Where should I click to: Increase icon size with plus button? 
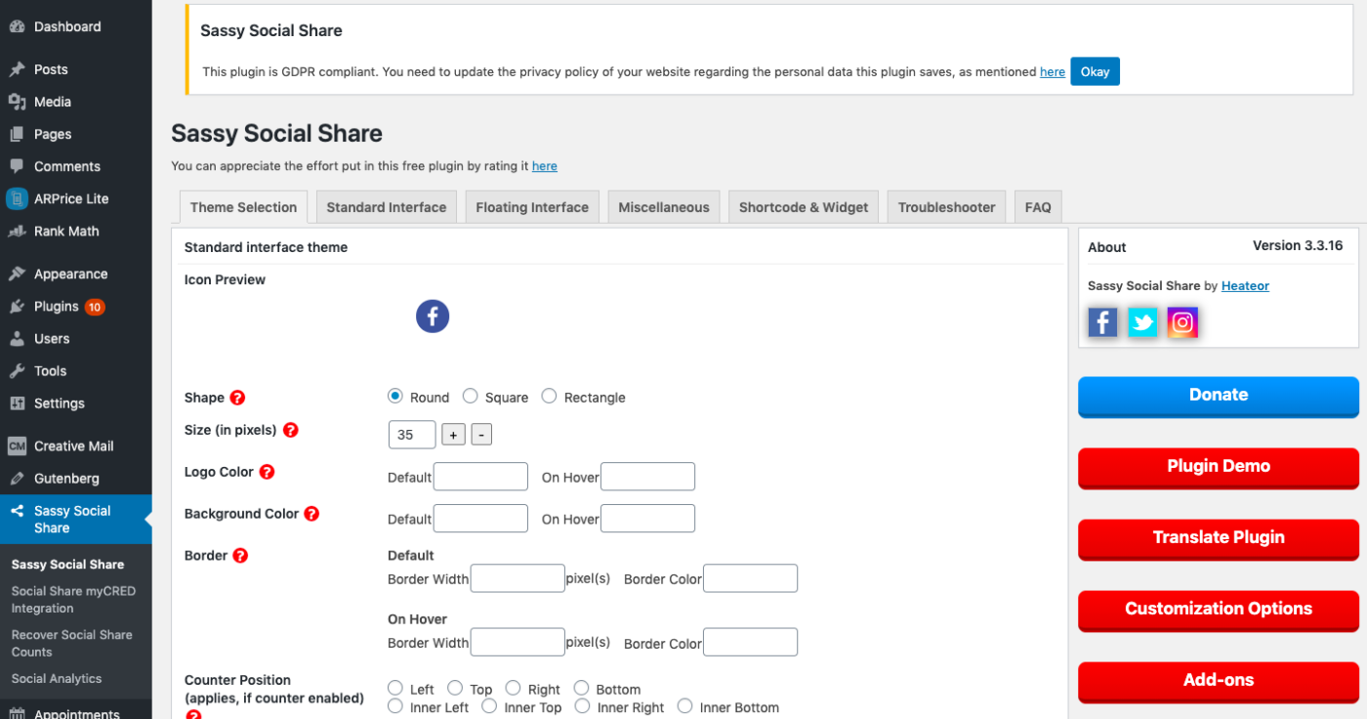tap(453, 435)
